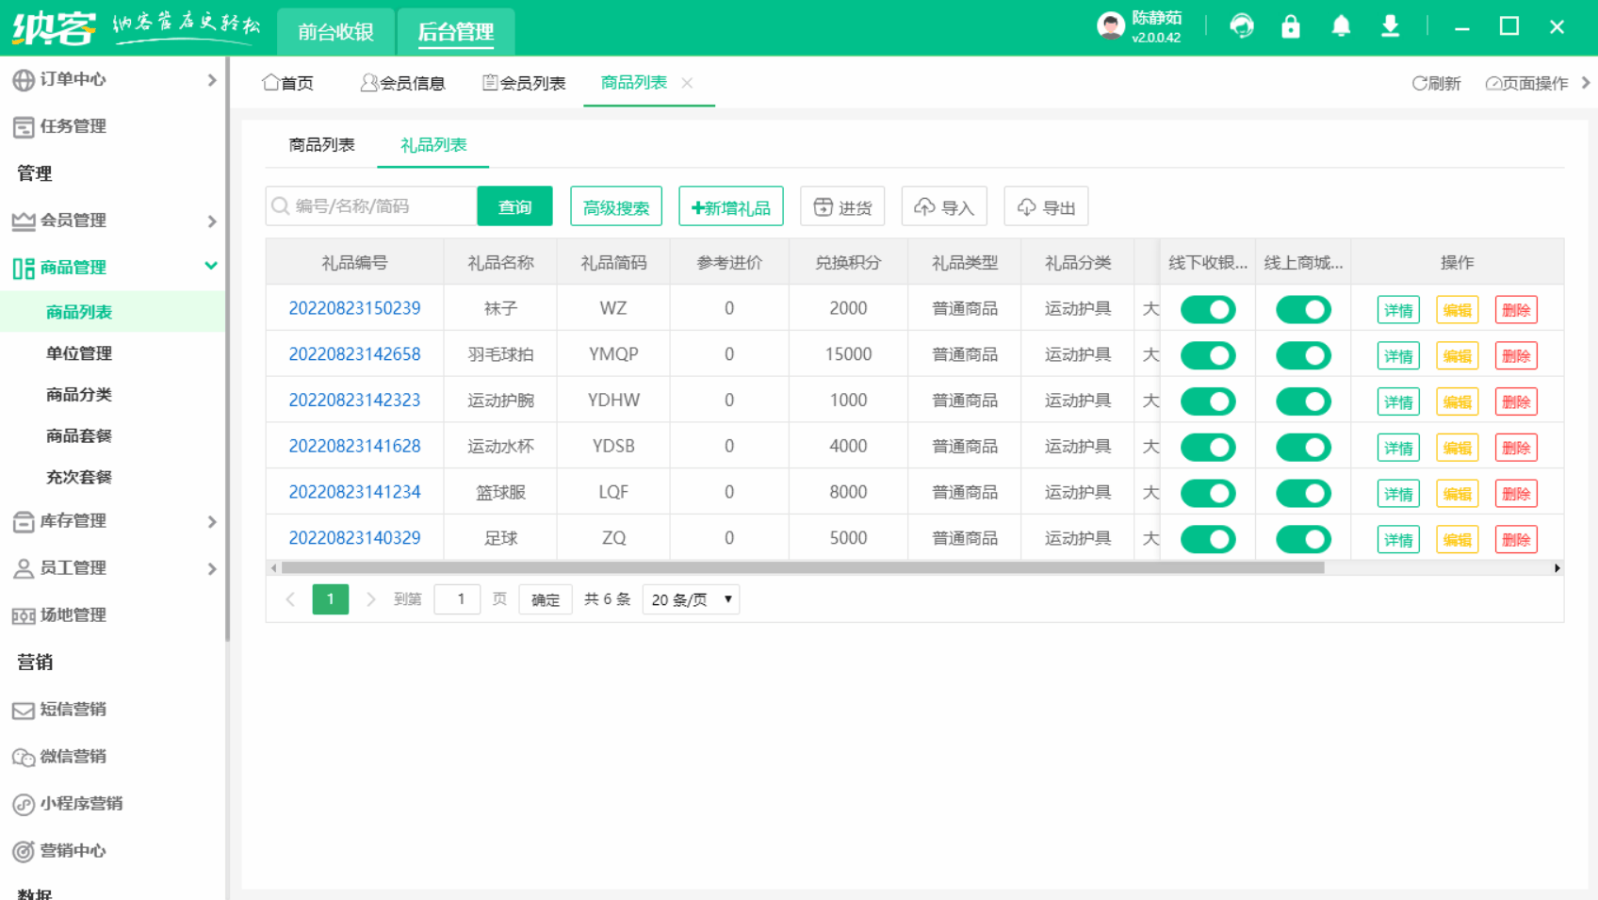Screen dimensions: 1598x900
Task: Click the download icon in the title bar
Action: [x=1391, y=26]
